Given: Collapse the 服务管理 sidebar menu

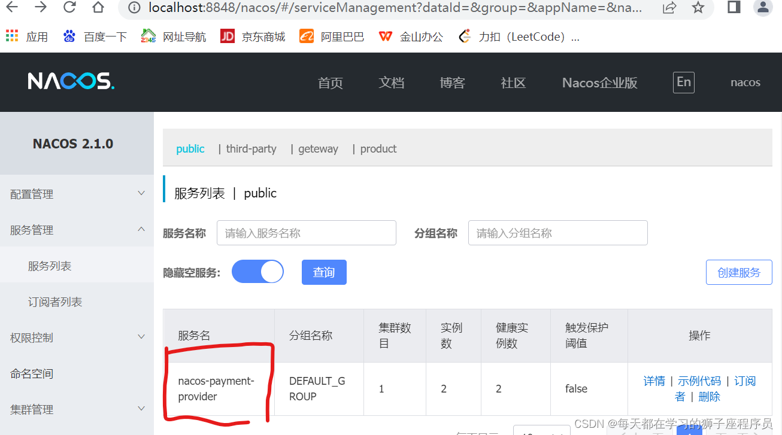Looking at the screenshot, I should [x=77, y=230].
